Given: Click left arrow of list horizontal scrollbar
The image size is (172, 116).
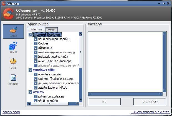Looking at the screenshot, I should tap(29, 104).
